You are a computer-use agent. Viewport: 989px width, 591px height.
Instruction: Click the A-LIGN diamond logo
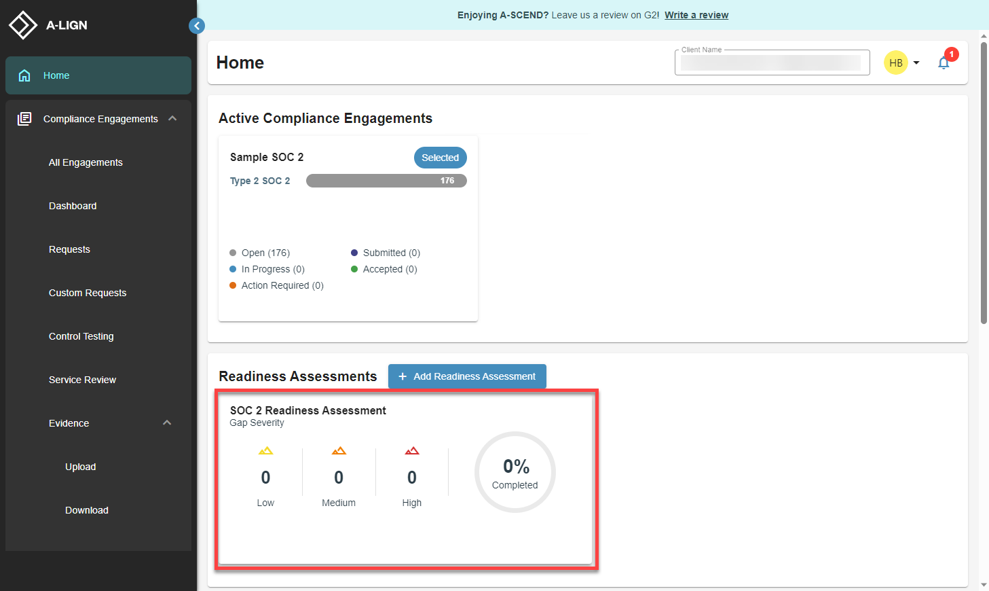click(x=22, y=24)
